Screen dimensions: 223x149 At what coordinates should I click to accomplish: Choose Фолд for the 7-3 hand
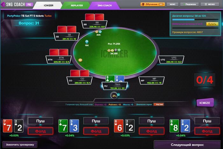tap(96, 131)
